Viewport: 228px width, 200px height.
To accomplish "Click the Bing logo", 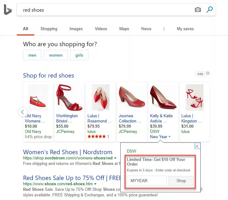I will [x=8, y=10].
